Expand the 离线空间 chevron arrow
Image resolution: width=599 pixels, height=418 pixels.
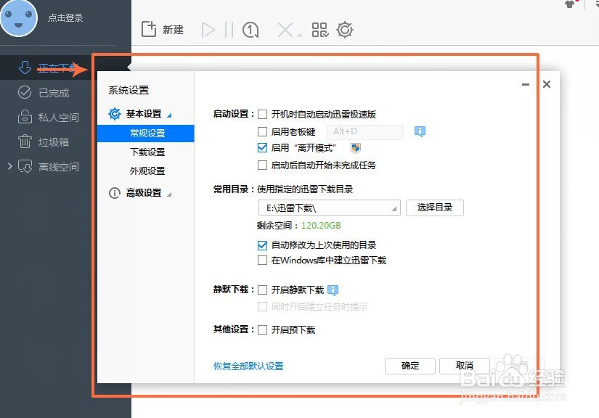pos(10,166)
